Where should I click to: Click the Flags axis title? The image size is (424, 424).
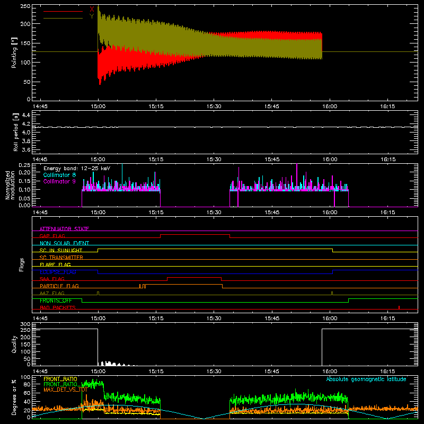[22, 264]
